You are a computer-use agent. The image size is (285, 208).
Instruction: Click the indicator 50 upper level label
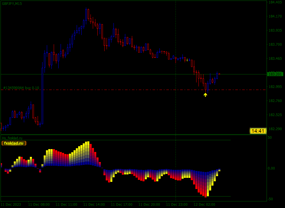pos(270,137)
